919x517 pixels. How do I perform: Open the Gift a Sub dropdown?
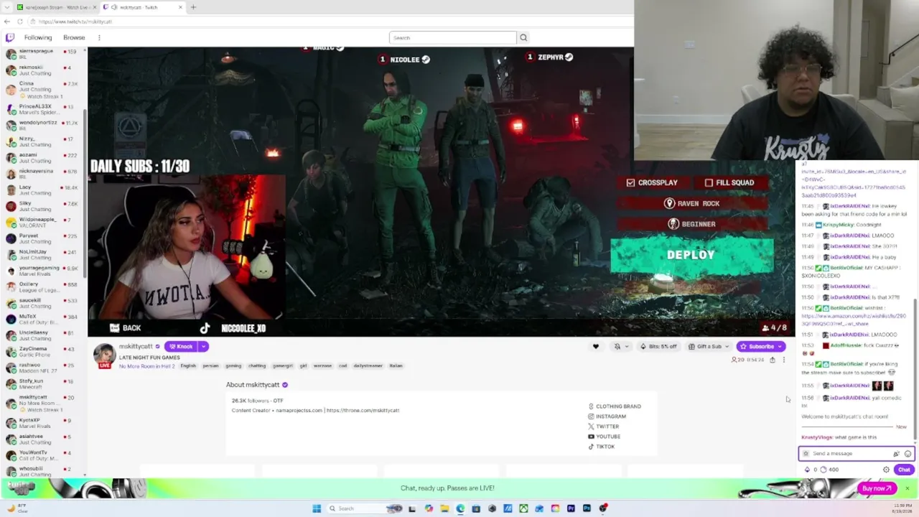click(709, 347)
